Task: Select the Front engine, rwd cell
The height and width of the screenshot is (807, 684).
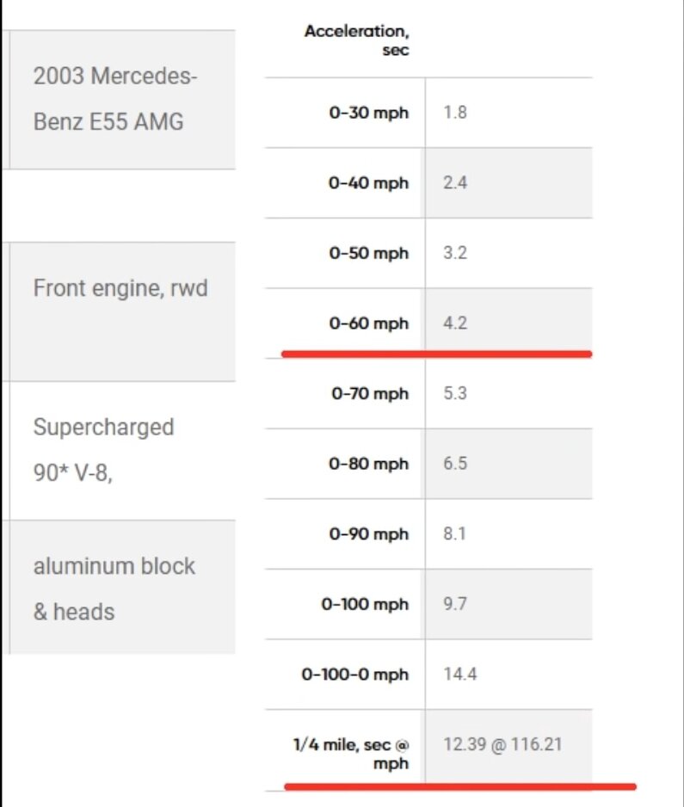Action: [x=120, y=288]
